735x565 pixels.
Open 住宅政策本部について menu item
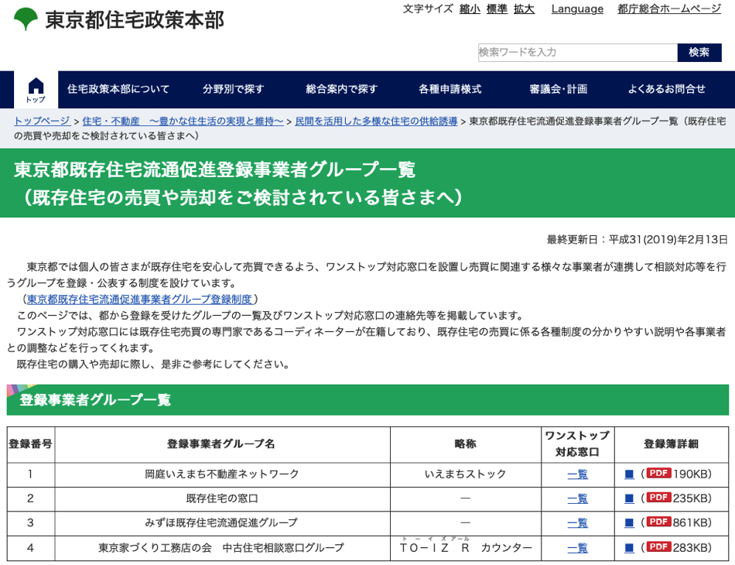pyautogui.click(x=118, y=89)
